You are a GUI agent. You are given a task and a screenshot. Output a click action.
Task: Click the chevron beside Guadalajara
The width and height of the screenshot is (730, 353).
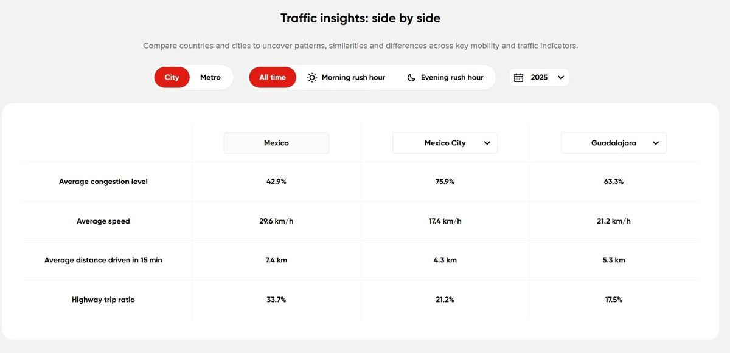click(656, 143)
